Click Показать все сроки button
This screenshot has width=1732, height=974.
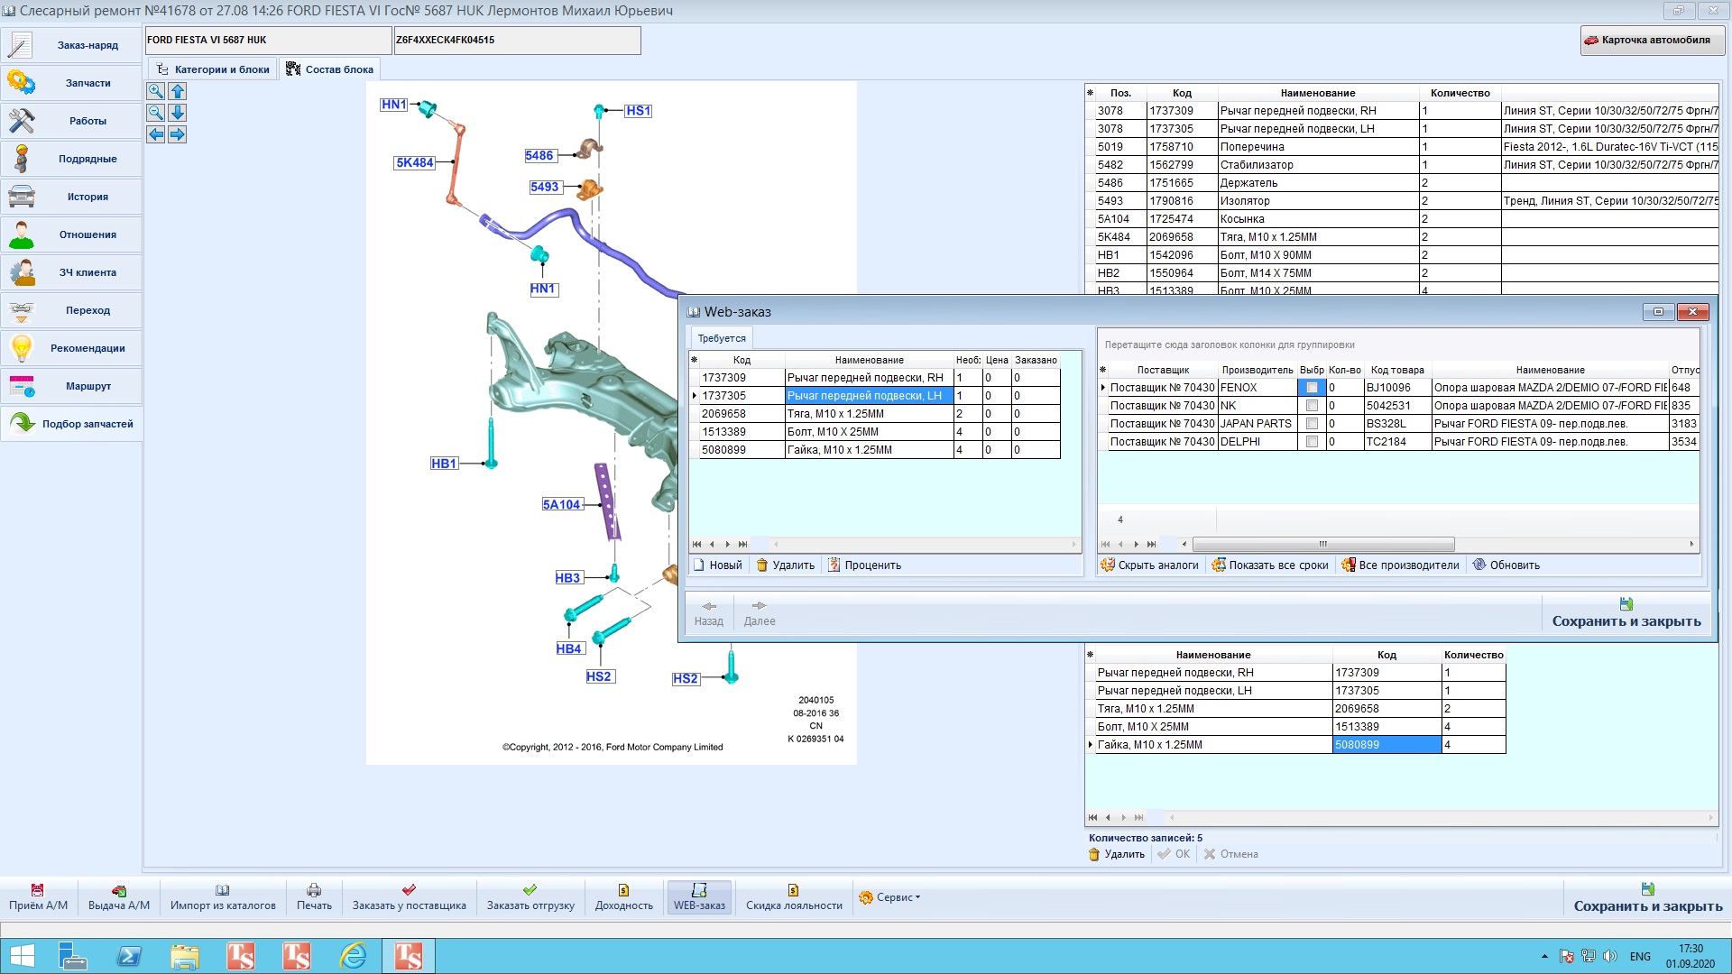[1270, 565]
